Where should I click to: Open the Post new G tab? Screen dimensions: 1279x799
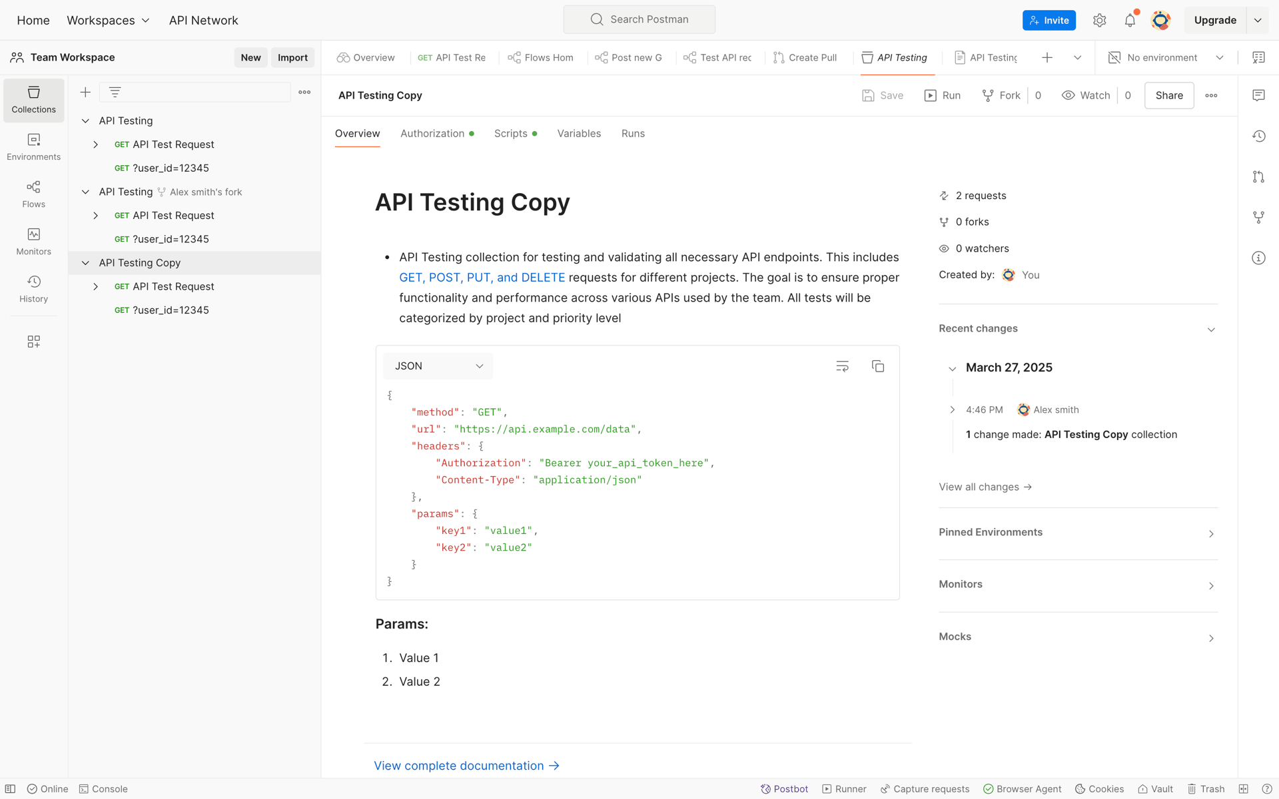click(x=628, y=58)
